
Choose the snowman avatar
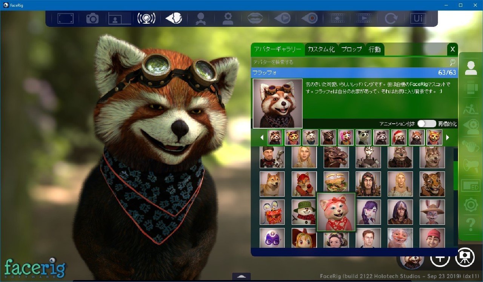[304, 212]
